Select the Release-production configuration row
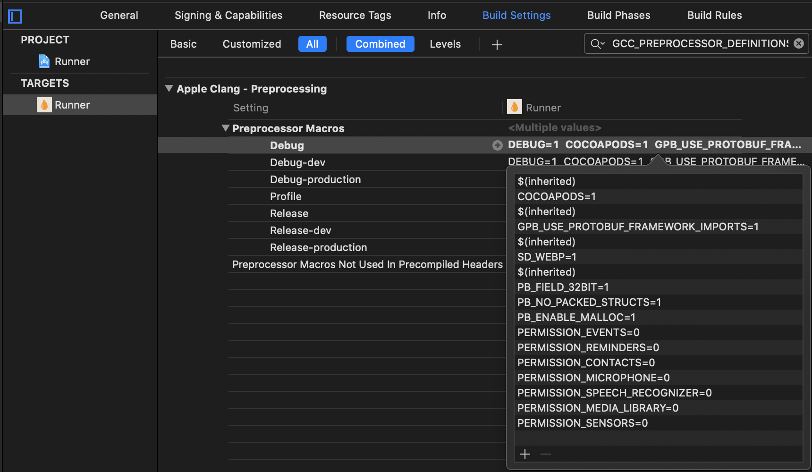Screen dimensions: 812x472 318,247
